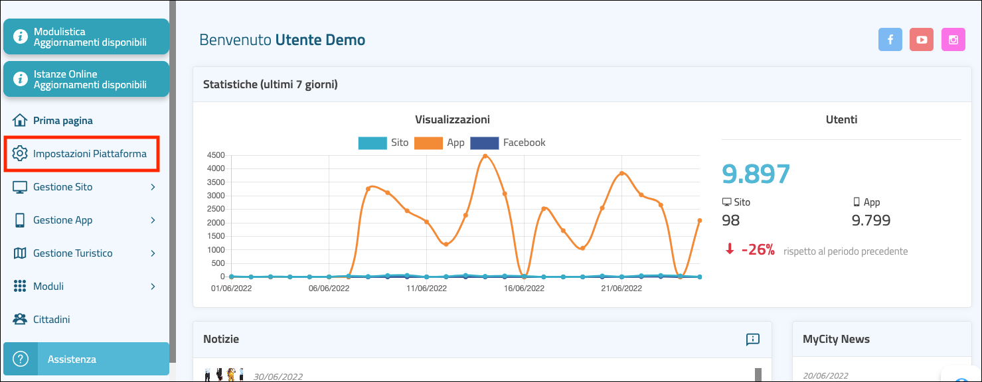
Task: Click the Assistenza question mark icon
Action: click(21, 359)
